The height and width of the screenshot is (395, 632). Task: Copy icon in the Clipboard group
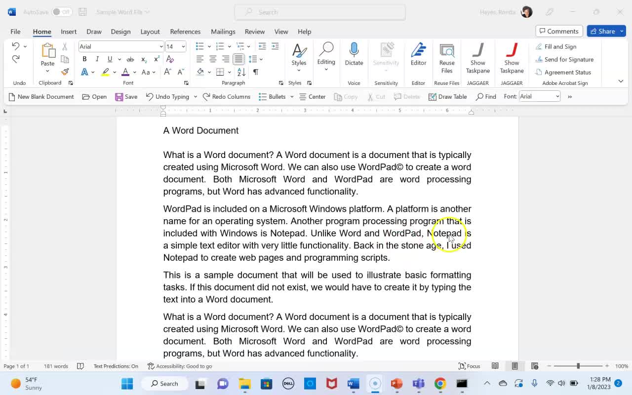tap(65, 59)
